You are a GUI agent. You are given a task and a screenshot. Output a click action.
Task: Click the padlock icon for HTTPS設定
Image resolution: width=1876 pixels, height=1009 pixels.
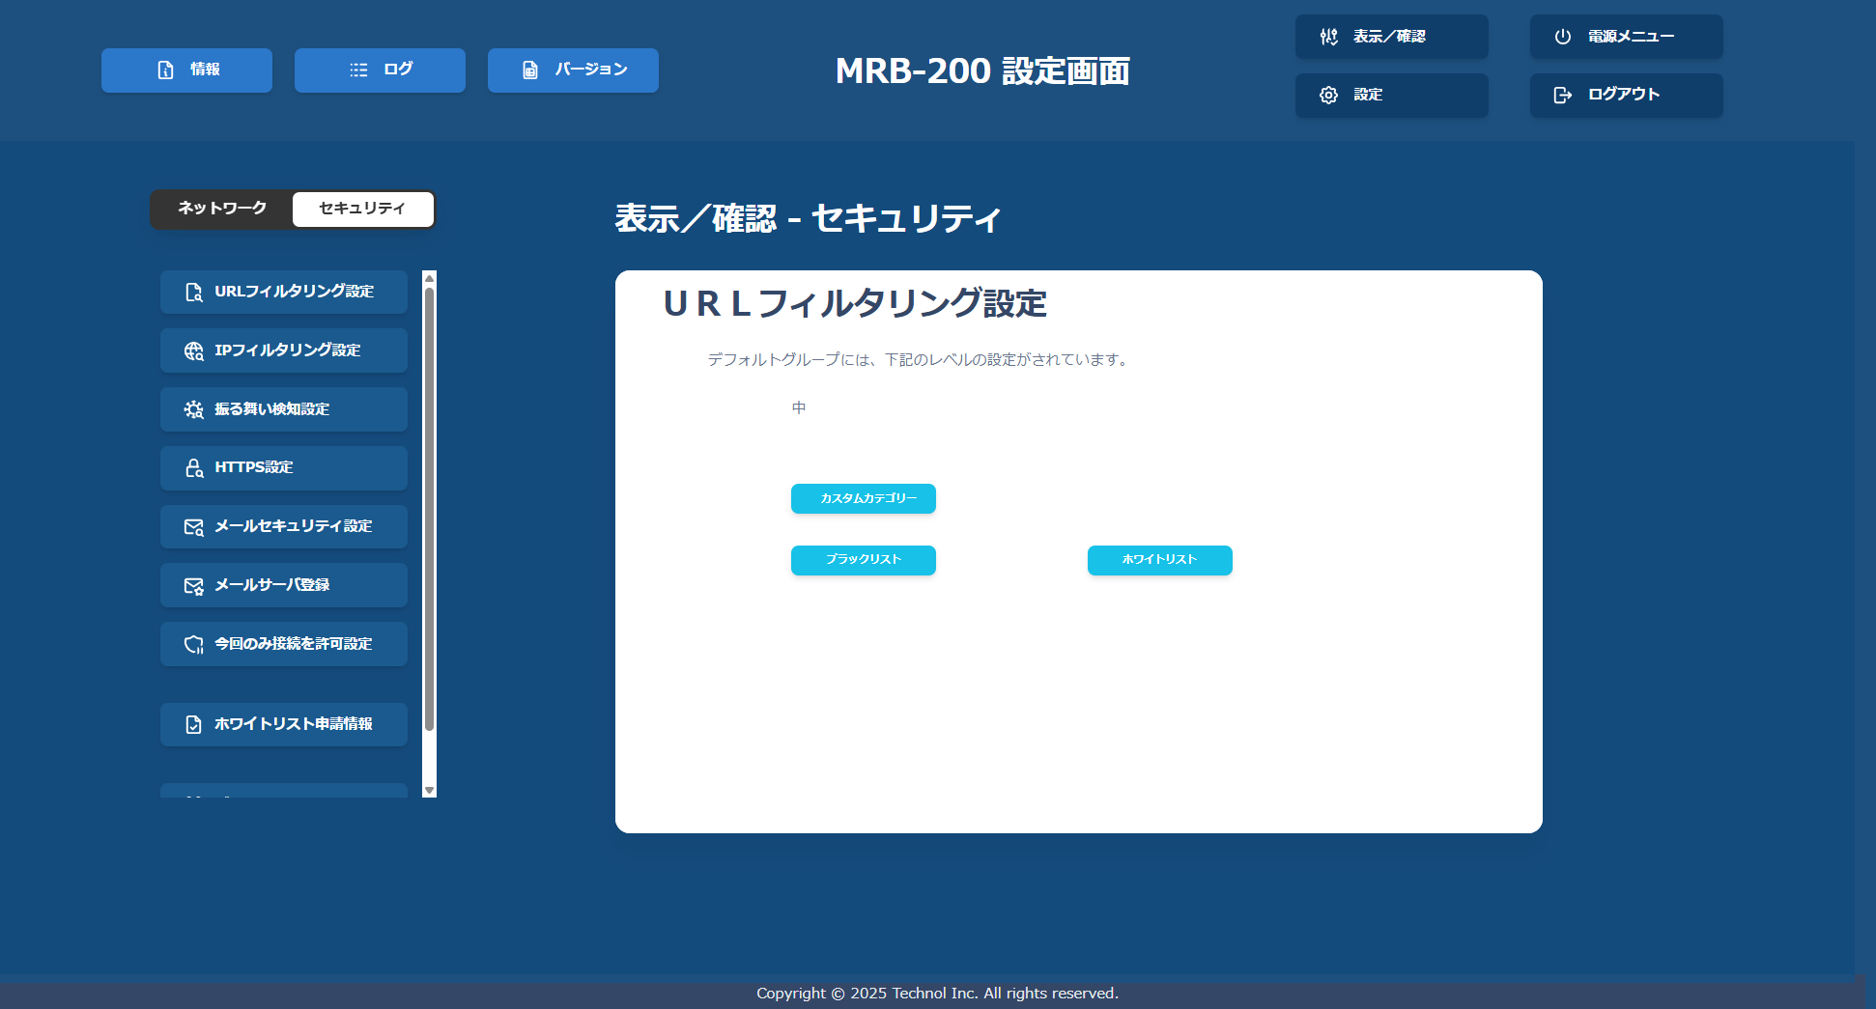[193, 468]
